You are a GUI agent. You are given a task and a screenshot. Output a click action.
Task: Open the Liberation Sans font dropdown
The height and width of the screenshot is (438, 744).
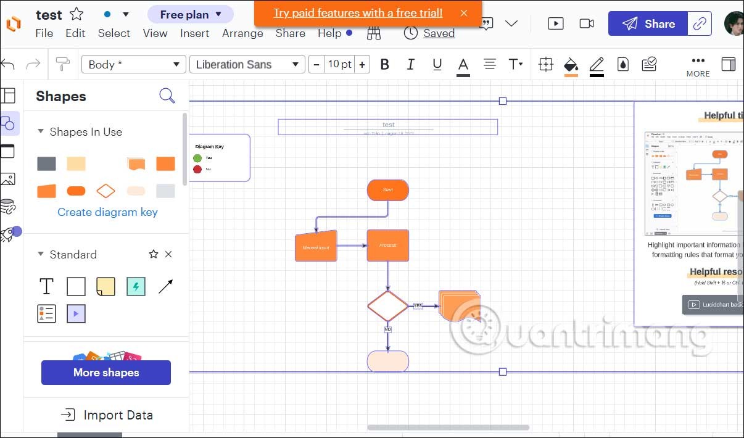(x=247, y=64)
